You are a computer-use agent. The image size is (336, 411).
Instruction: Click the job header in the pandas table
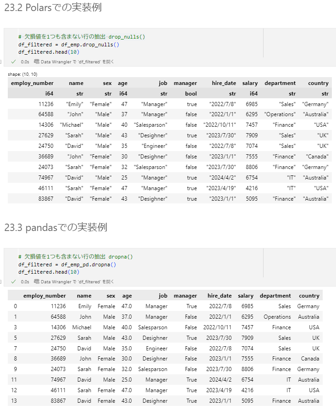point(163,296)
